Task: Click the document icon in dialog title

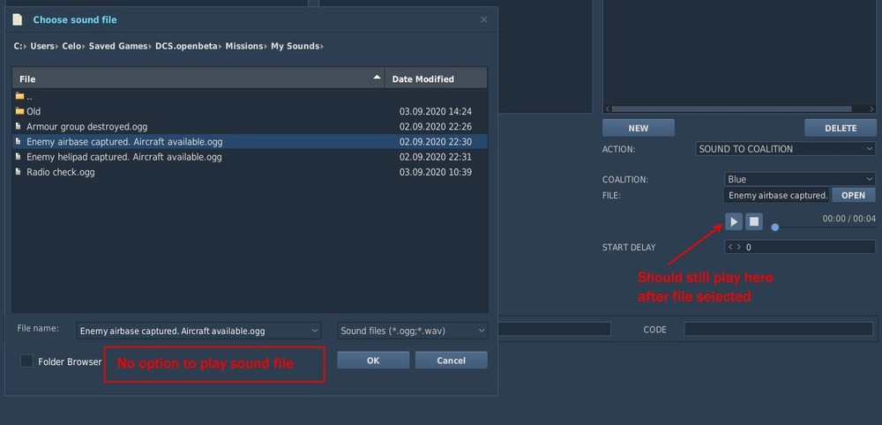Action: [x=18, y=19]
